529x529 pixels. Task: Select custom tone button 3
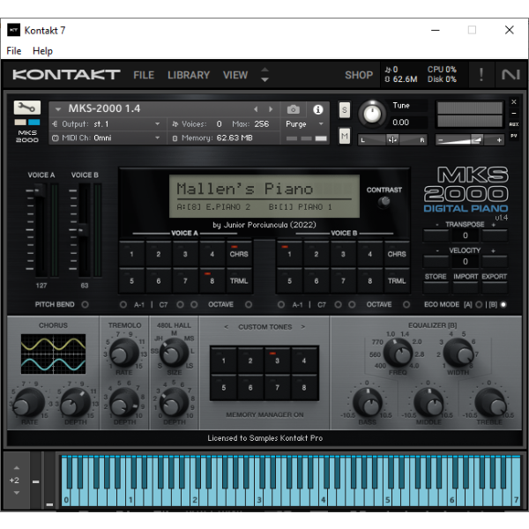coord(277,360)
